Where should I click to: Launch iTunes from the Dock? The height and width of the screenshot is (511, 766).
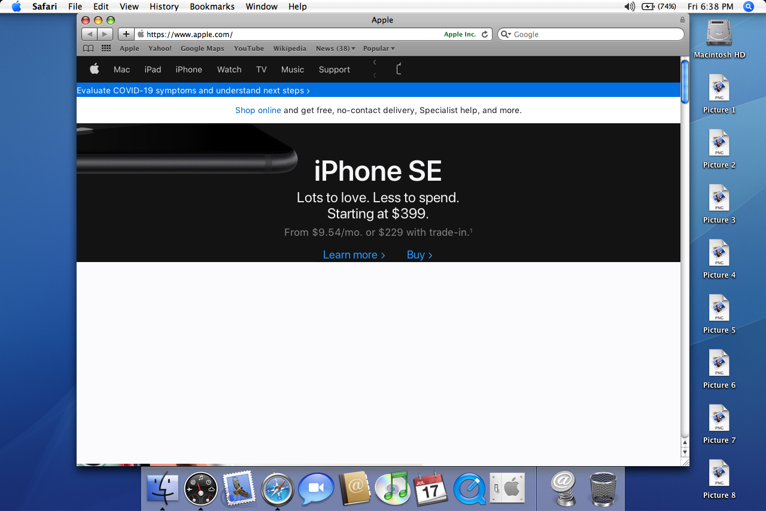pyautogui.click(x=392, y=488)
